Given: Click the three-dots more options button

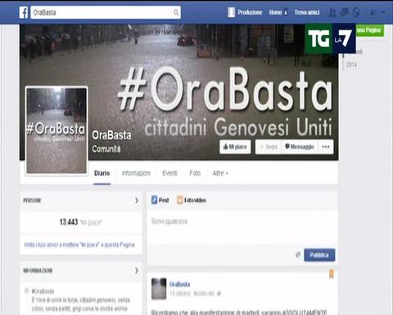Looking at the screenshot, I should [x=326, y=147].
